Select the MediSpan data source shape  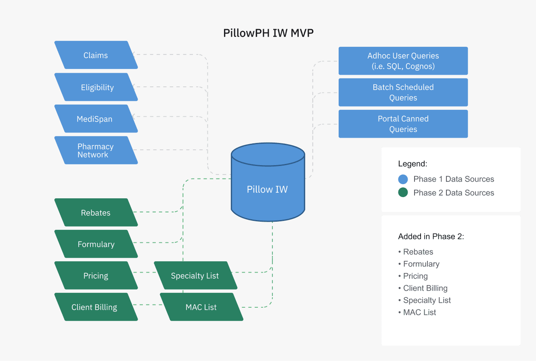click(96, 119)
